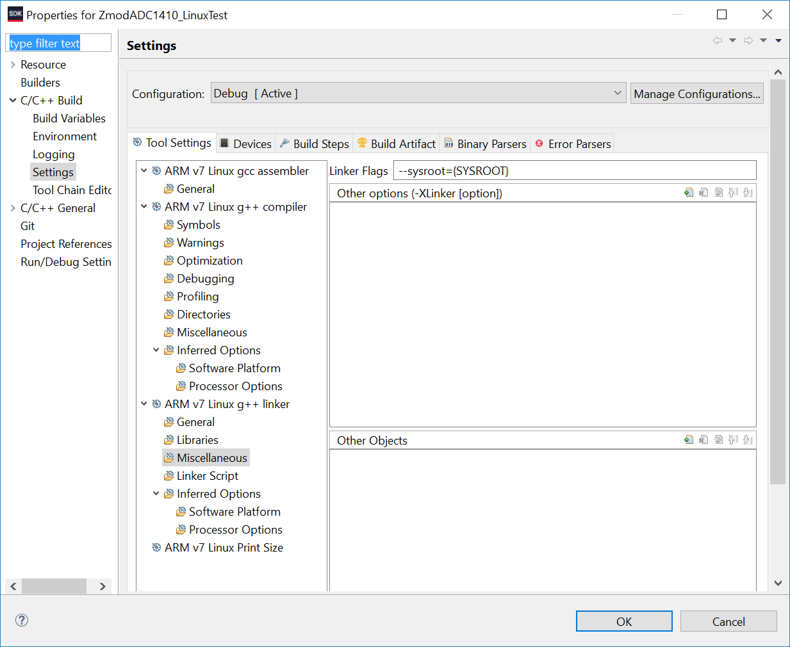Click right arrow of sidebar horizontal scrollbar
Screen dimensions: 790x647
[x=103, y=586]
